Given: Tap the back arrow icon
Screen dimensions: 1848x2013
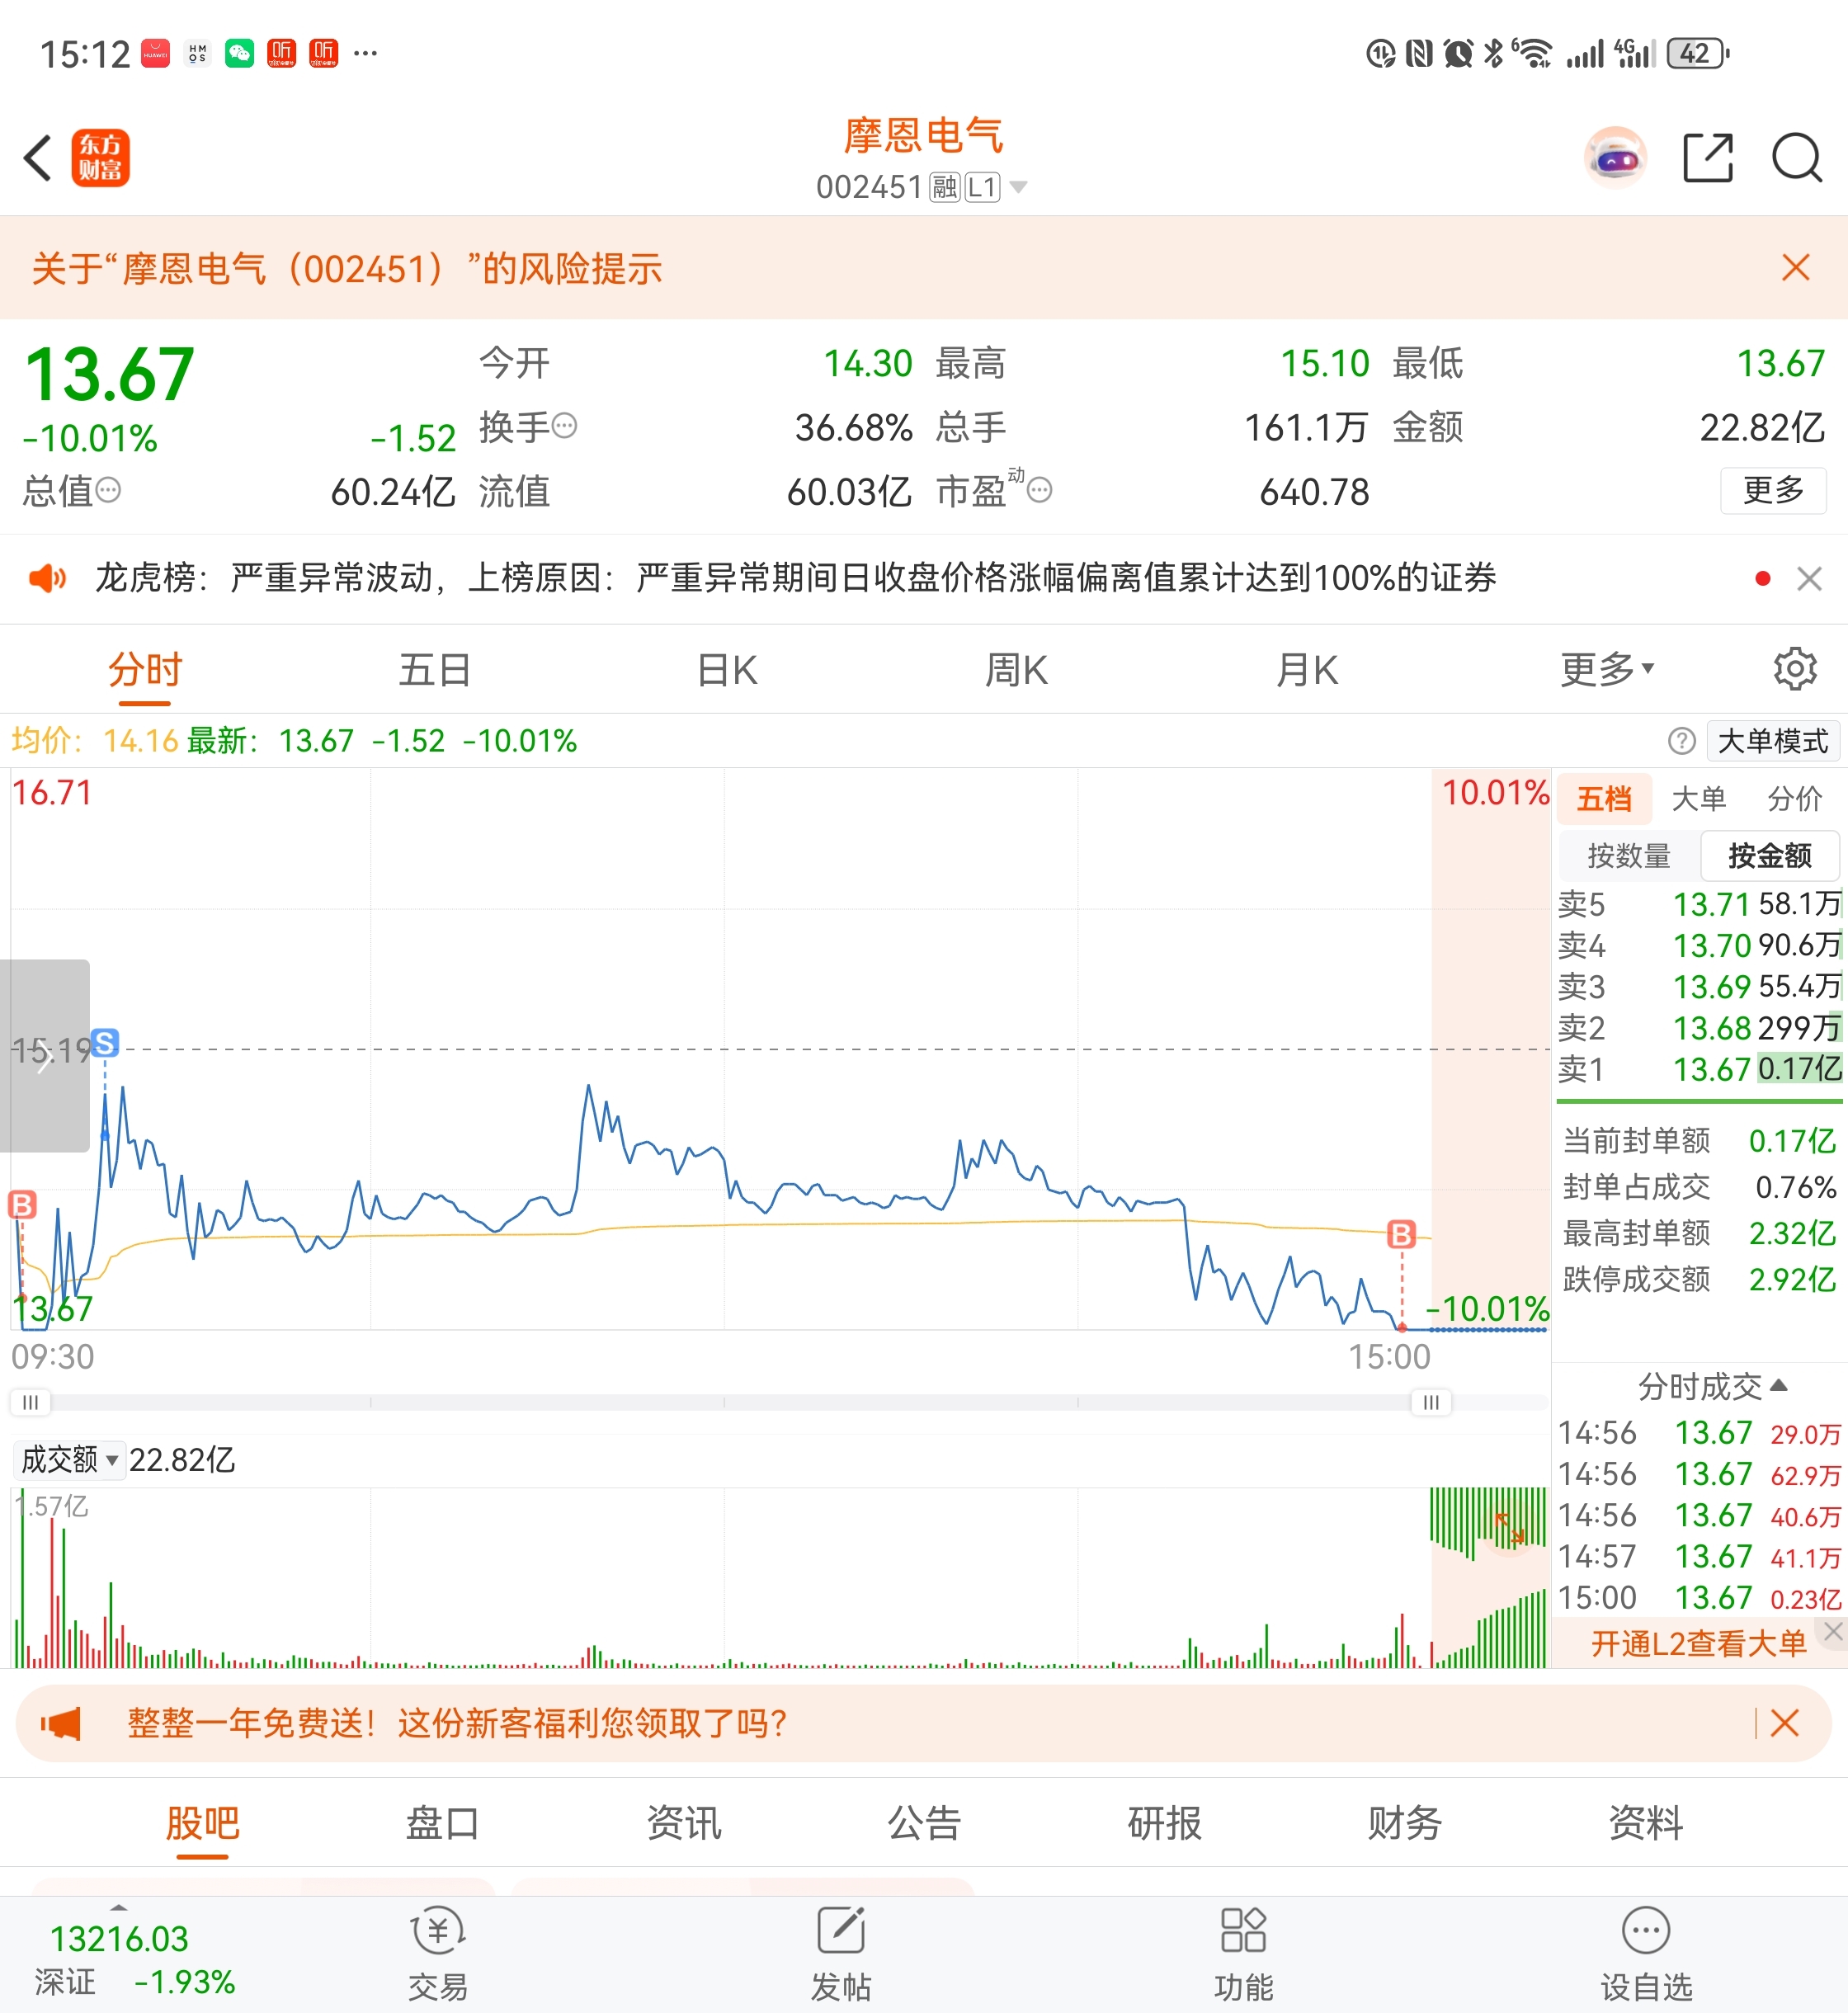Looking at the screenshot, I should pos(38,158).
